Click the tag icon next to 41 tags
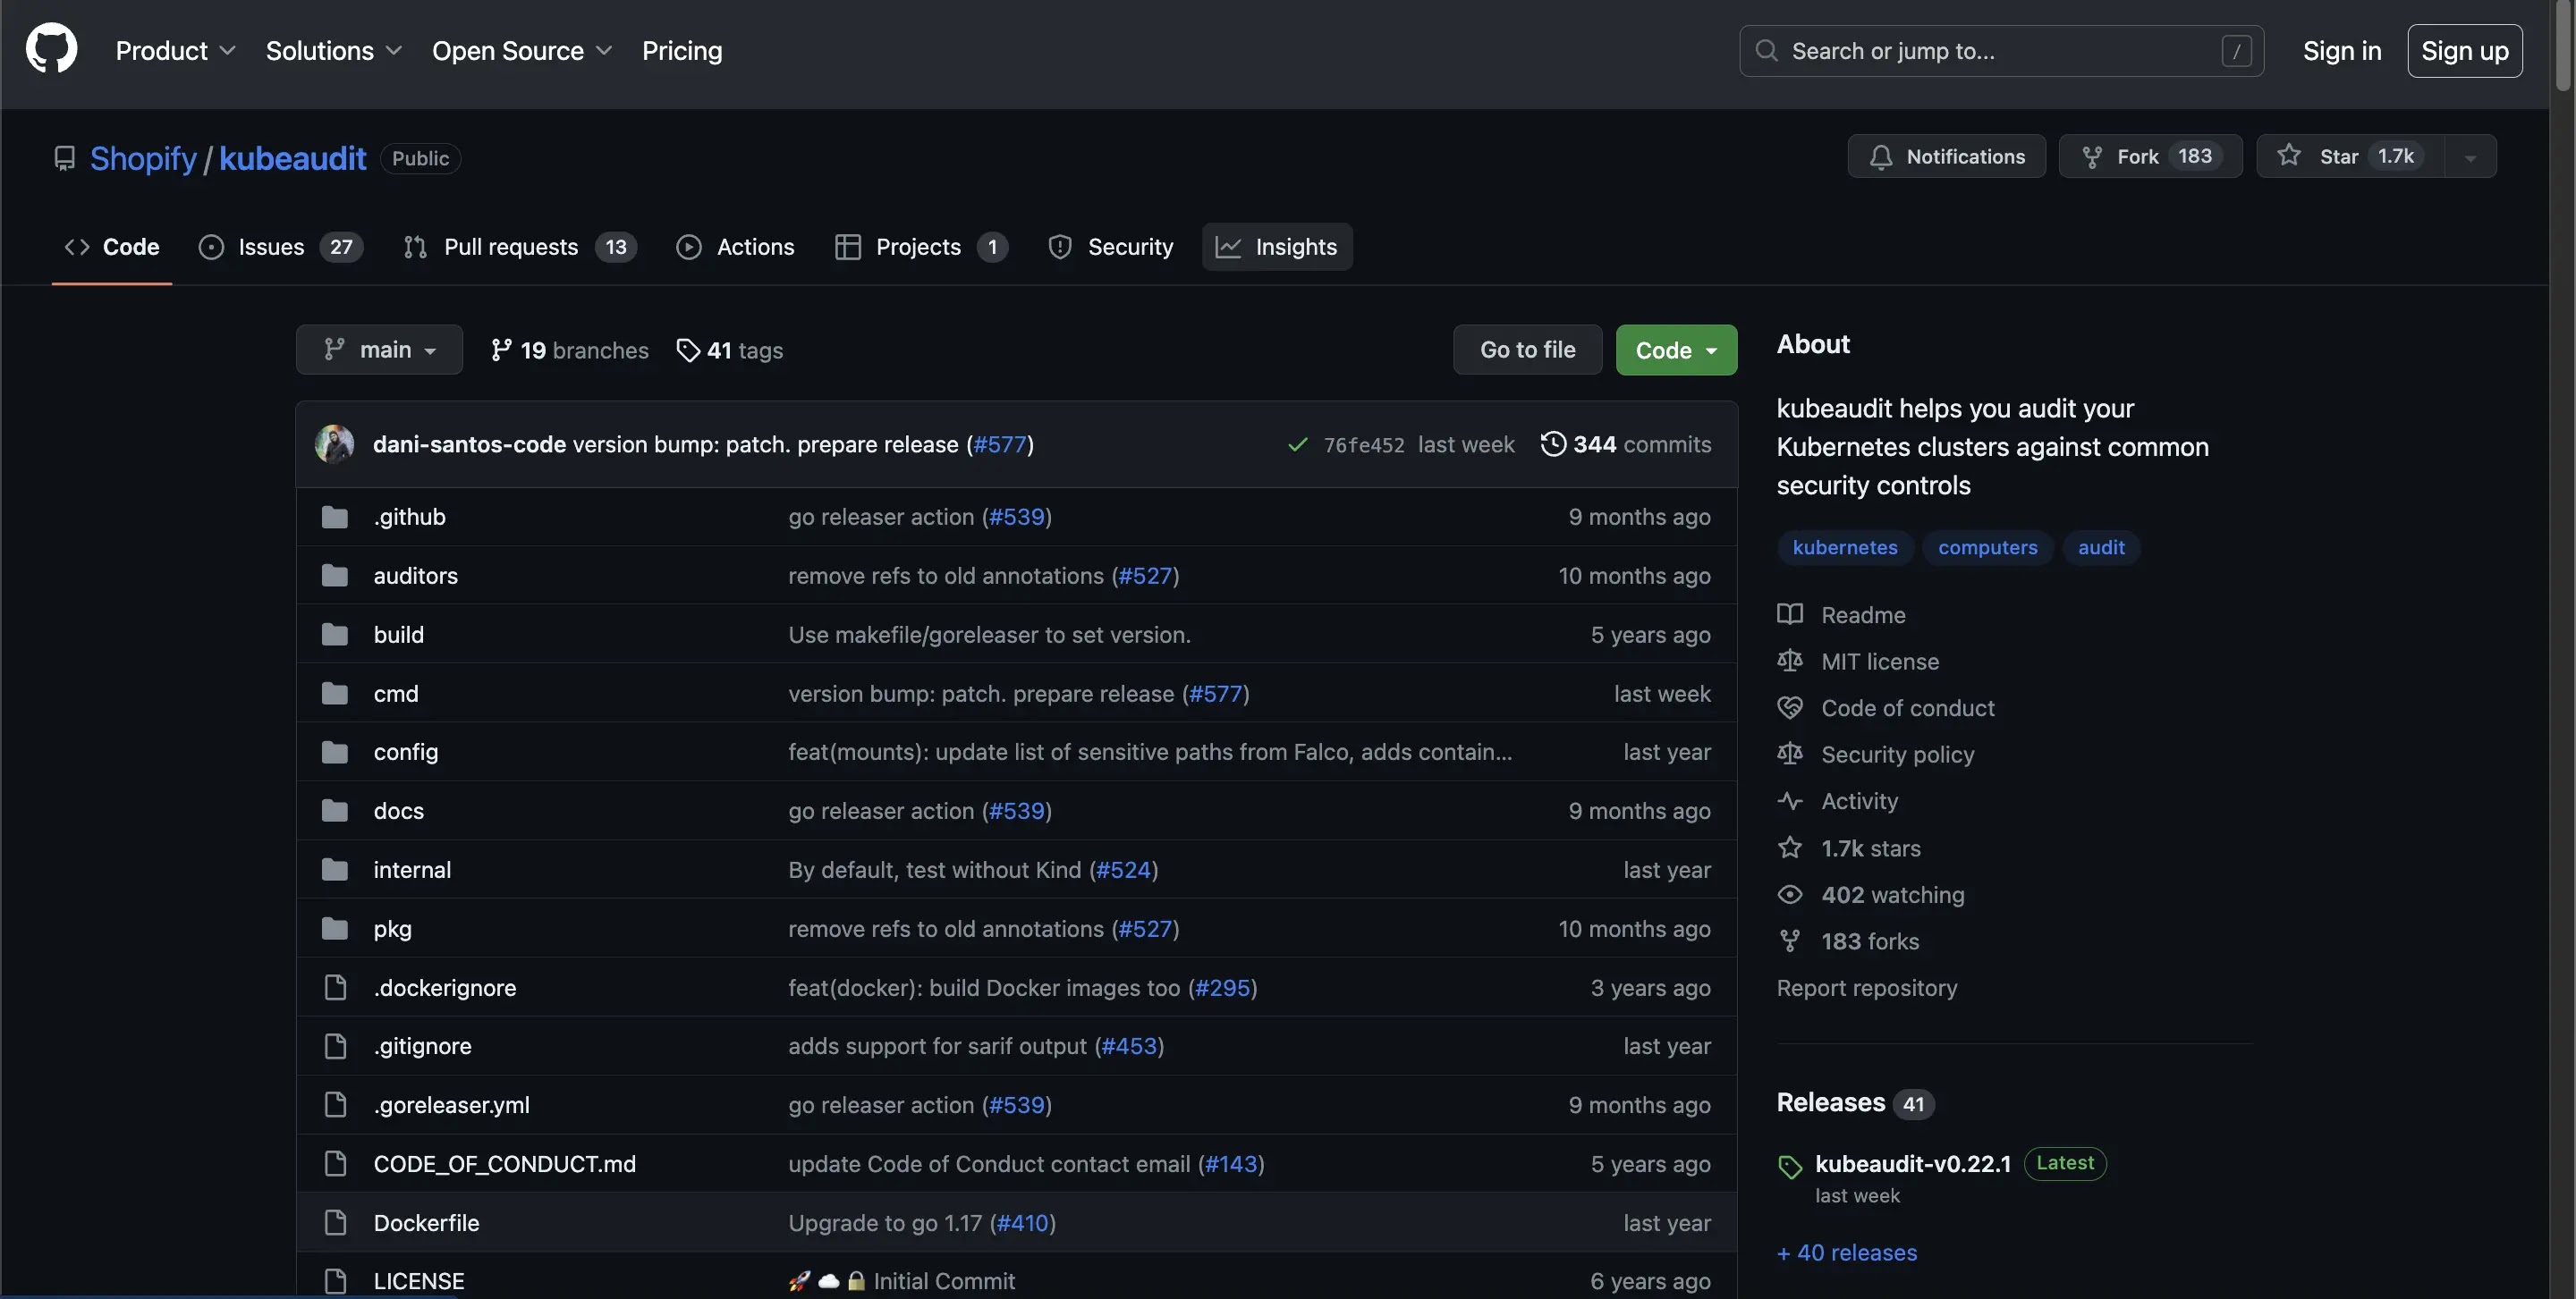This screenshot has width=2576, height=1299. [x=688, y=350]
